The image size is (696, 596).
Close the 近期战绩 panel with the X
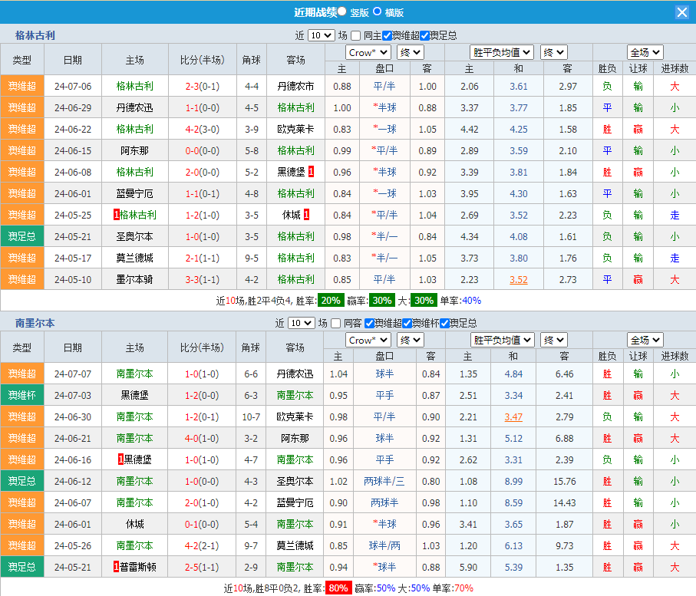(681, 12)
